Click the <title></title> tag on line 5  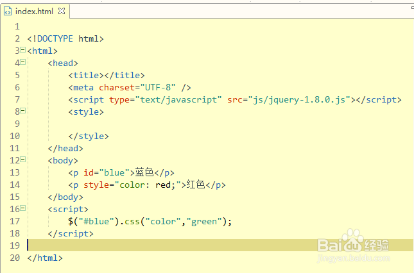107,76
